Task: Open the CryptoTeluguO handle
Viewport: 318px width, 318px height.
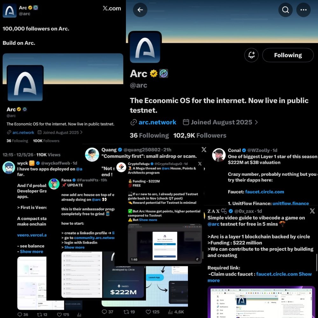Action: point(168,164)
